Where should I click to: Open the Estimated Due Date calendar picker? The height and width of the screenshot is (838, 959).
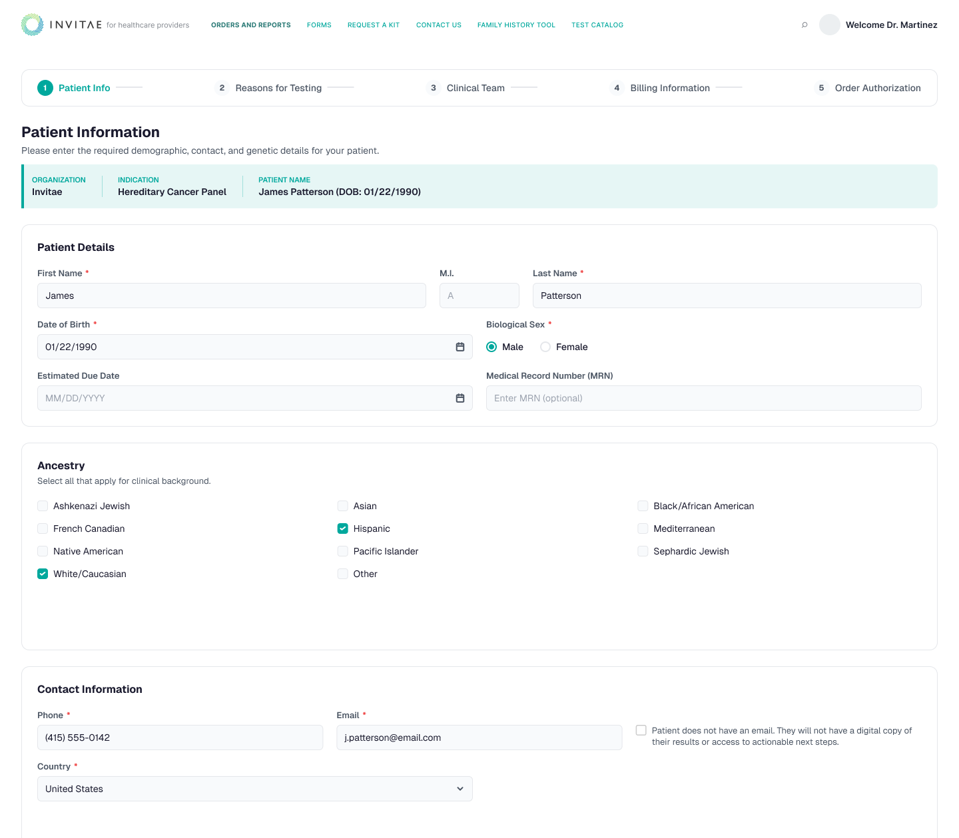click(x=460, y=398)
